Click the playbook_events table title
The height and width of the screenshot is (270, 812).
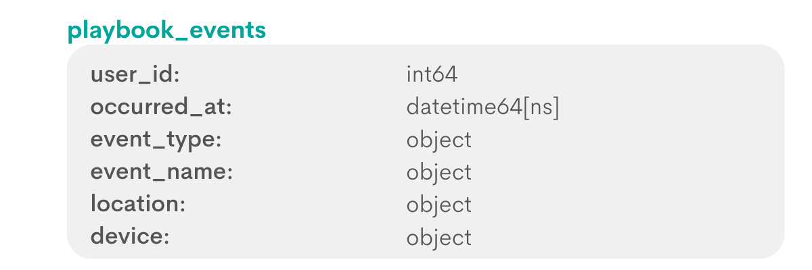point(166,31)
